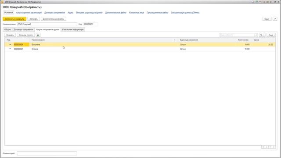
Task: Sort by the 'Код' column header
Action: 18,40
